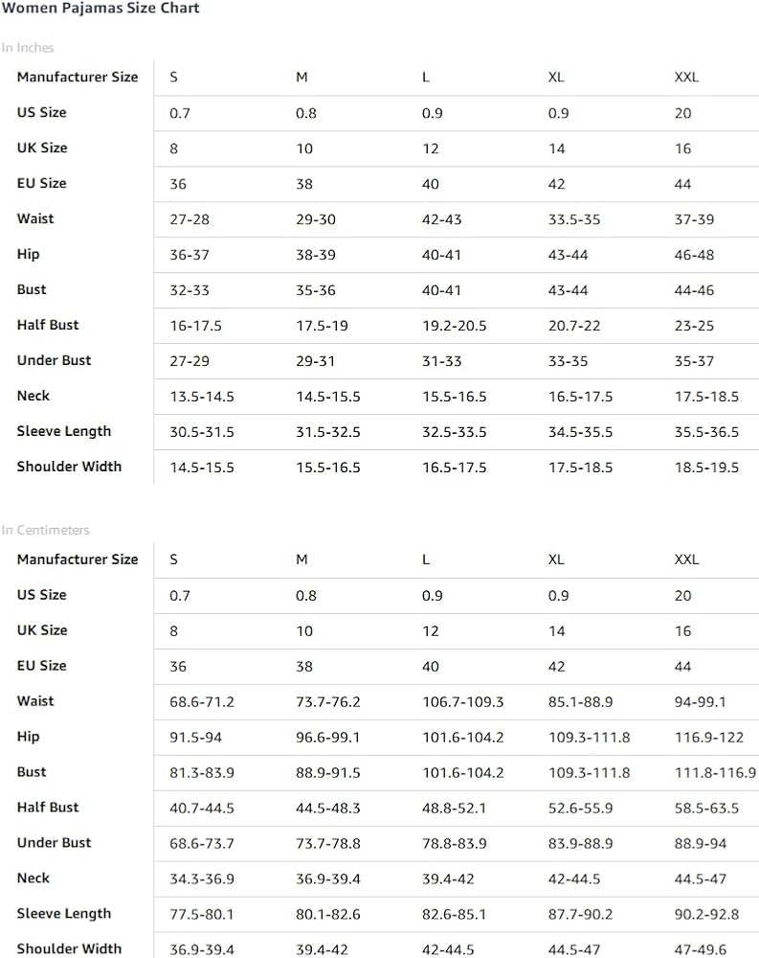The width and height of the screenshot is (759, 958).
Task: Select the 111.8-116.9 bust value for XXL
Action: [715, 773]
